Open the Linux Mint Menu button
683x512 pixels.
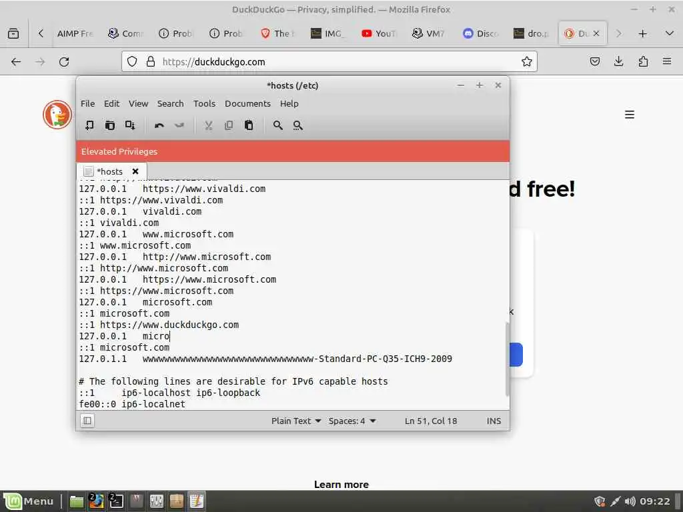pos(29,501)
